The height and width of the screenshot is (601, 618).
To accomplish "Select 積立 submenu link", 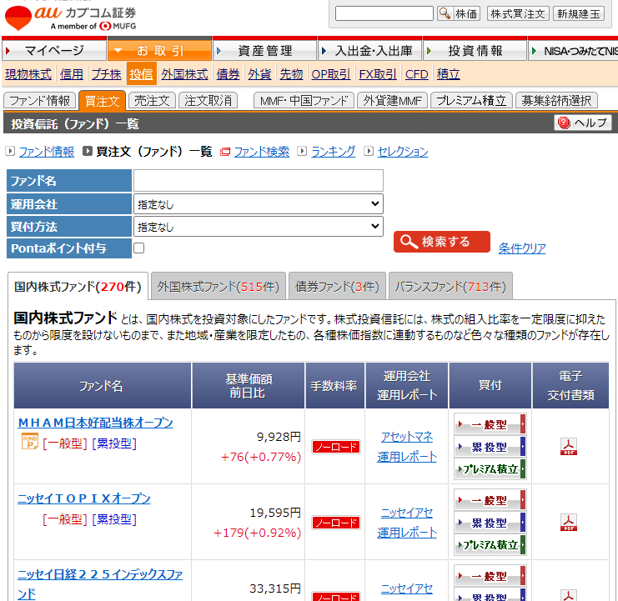I will point(448,74).
